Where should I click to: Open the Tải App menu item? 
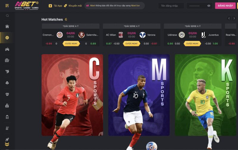tap(55, 6)
